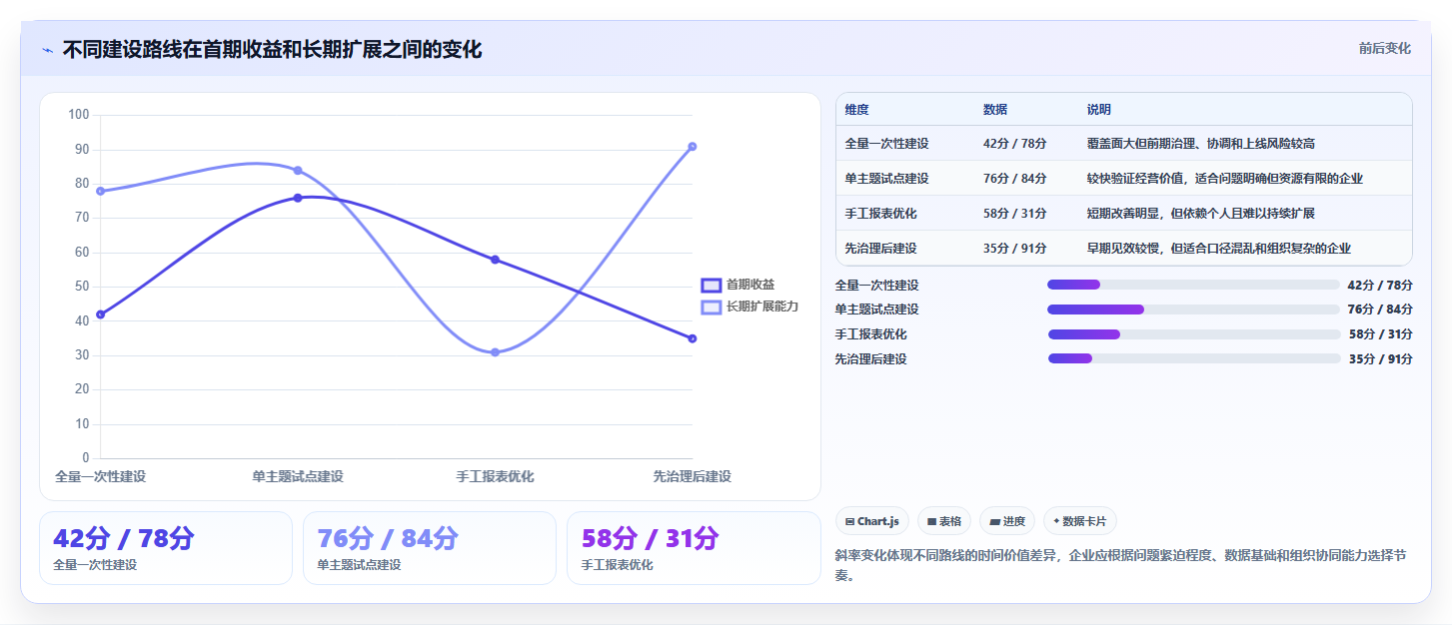Click table cell 58分 / 31分
The height and width of the screenshot is (625, 1452).
(x=1014, y=214)
